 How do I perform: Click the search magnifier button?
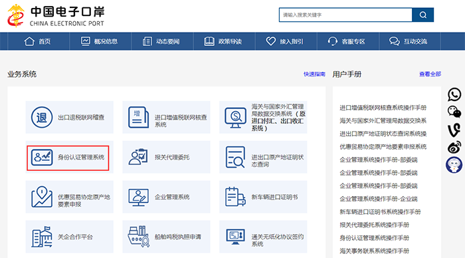(423, 15)
